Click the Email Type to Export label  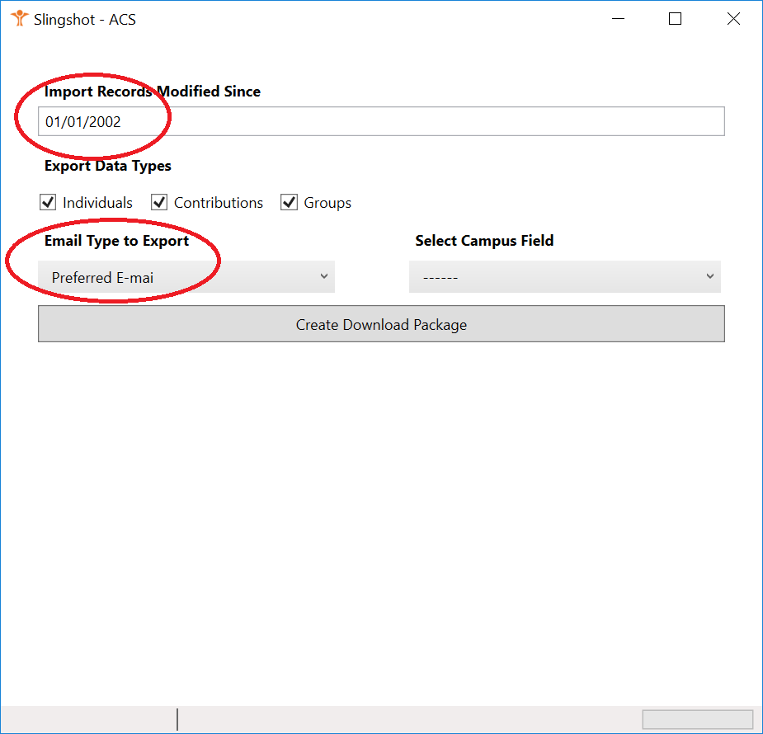(x=116, y=241)
